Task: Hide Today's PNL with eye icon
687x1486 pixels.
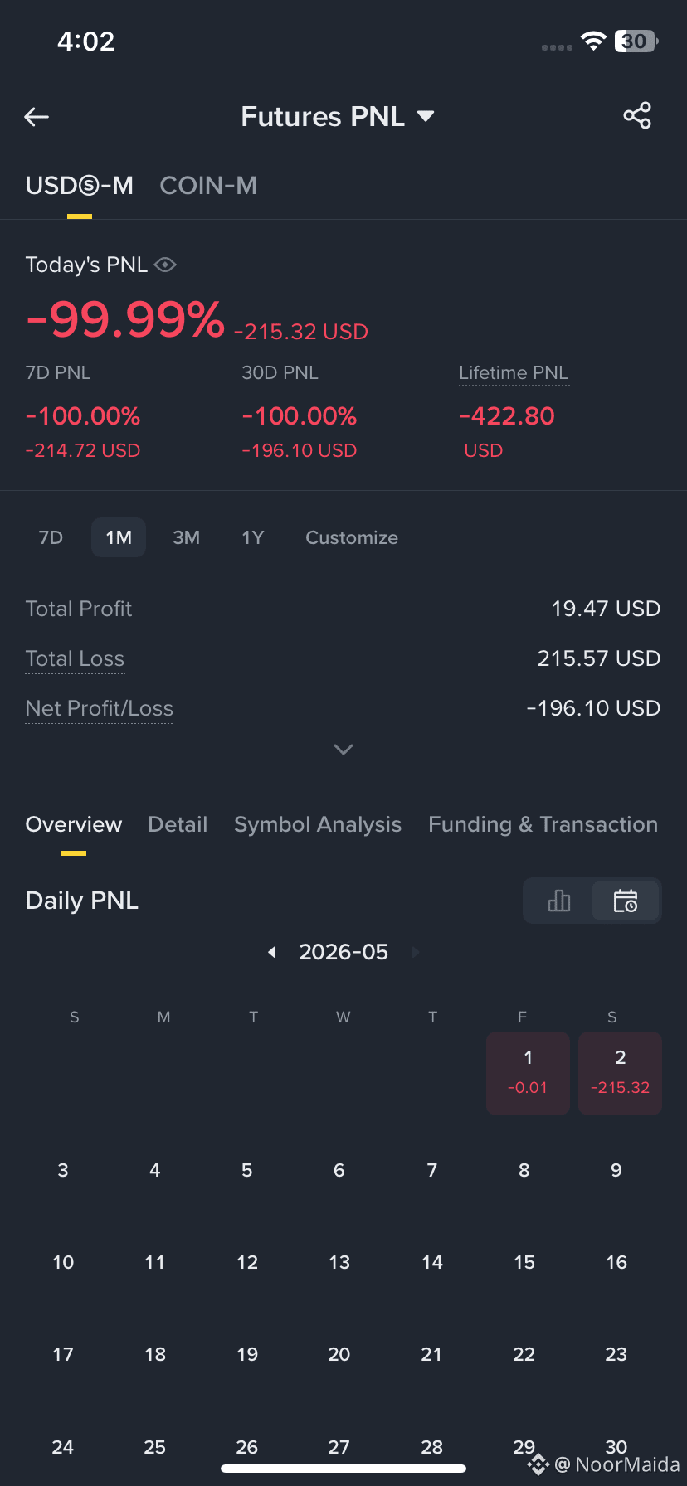Action: pos(165,265)
